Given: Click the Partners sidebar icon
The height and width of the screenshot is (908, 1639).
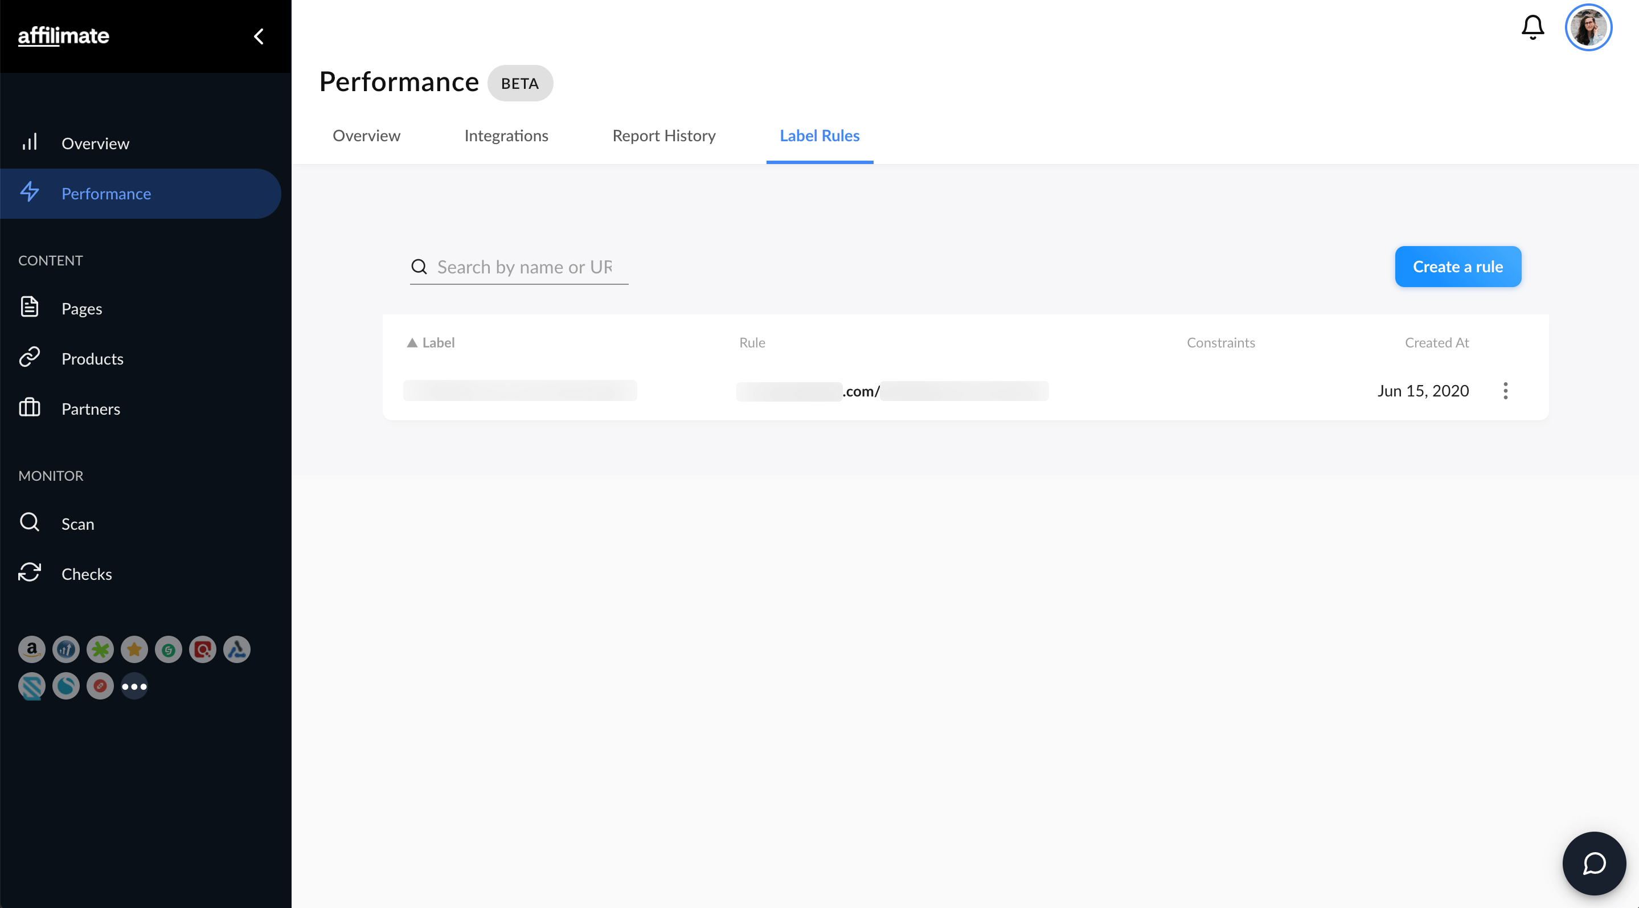Looking at the screenshot, I should [x=30, y=408].
